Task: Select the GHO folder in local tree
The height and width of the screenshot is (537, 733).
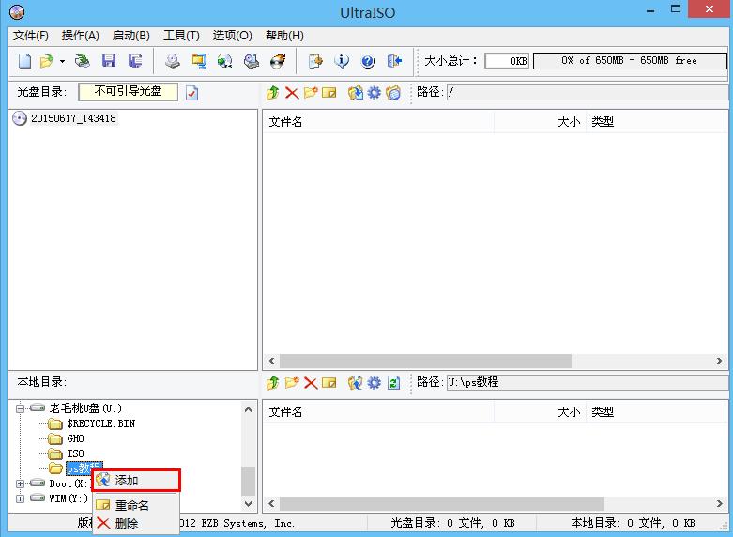Action: click(75, 438)
